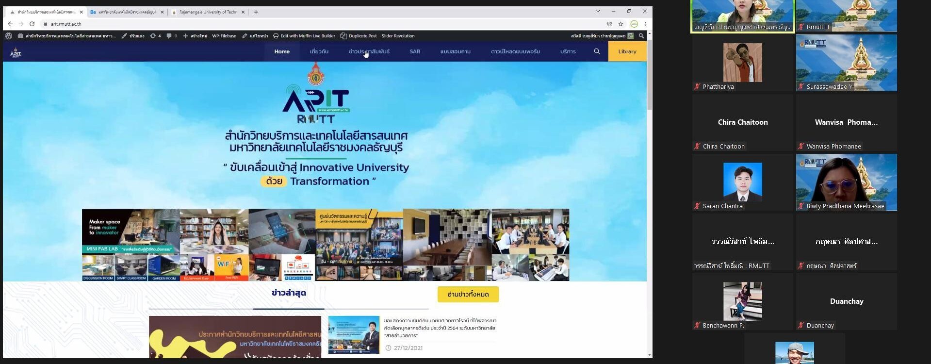Image resolution: width=931 pixels, height=364 pixels.
Task: Click the muted microphone icon beside Duanchay
Action: pos(801,326)
